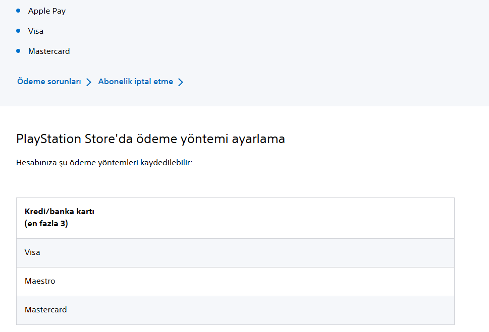The width and height of the screenshot is (489, 332).
Task: Select the Mastercard table row
Action: [236, 310]
